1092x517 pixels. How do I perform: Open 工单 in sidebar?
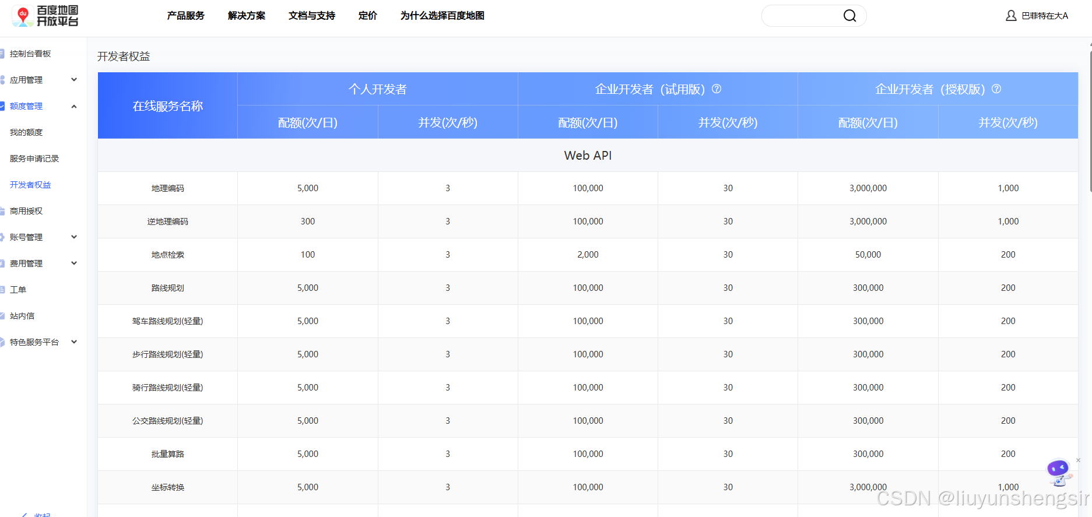pyautogui.click(x=18, y=290)
